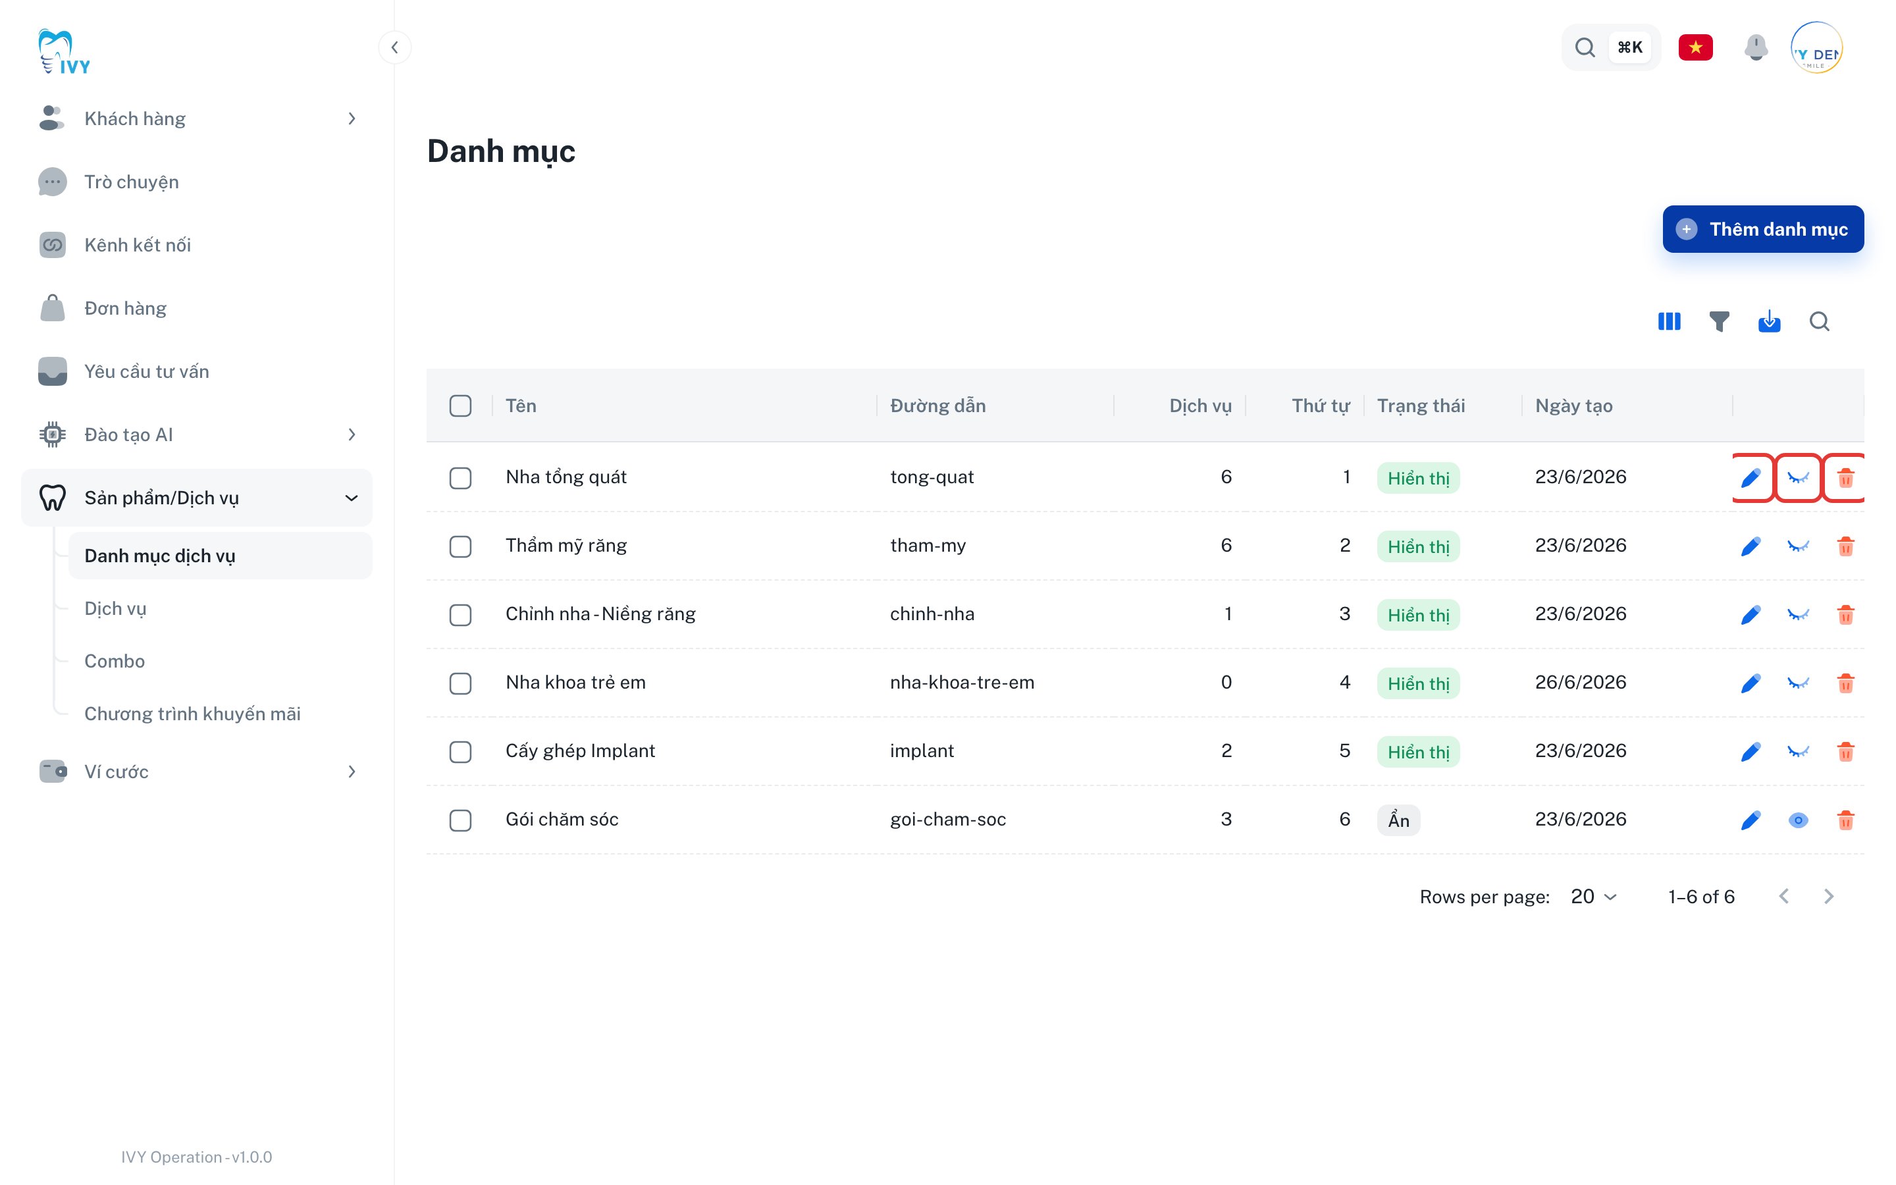Click the table search magnifier icon
Screen dimensions: 1896x1185
(x=1819, y=321)
